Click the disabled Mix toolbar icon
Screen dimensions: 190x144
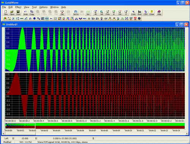click(50, 13)
